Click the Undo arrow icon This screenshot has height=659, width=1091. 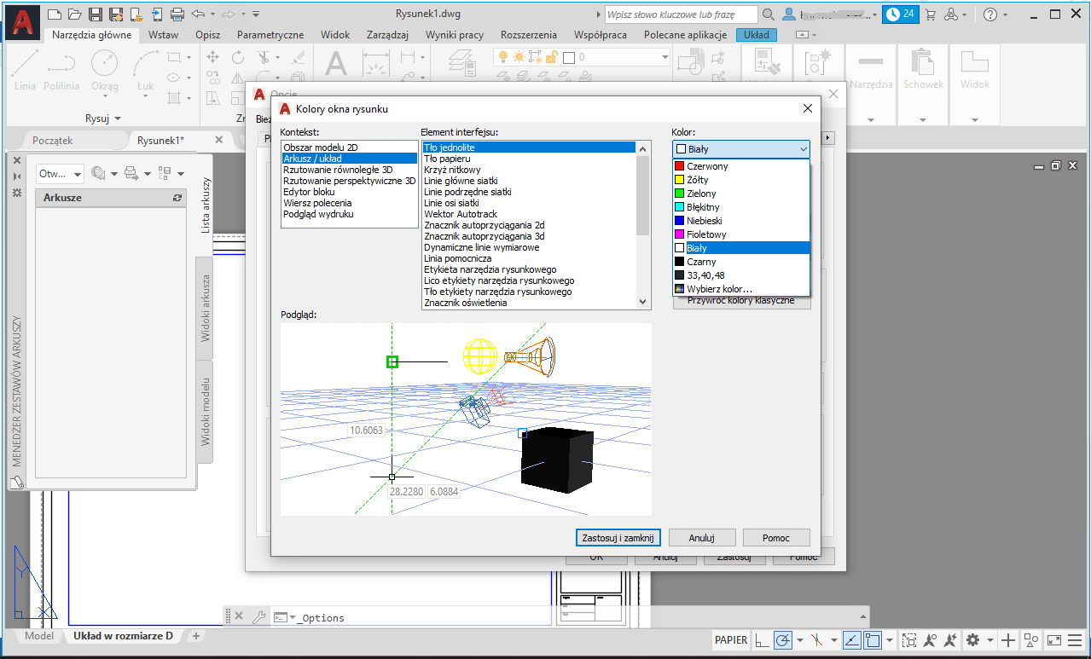click(x=198, y=14)
